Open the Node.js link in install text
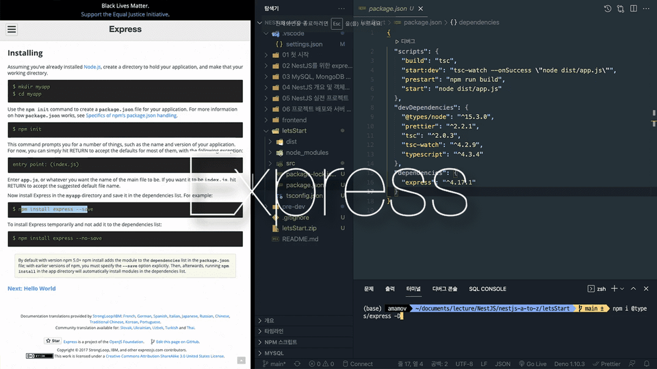The height and width of the screenshot is (369, 657). pos(92,66)
